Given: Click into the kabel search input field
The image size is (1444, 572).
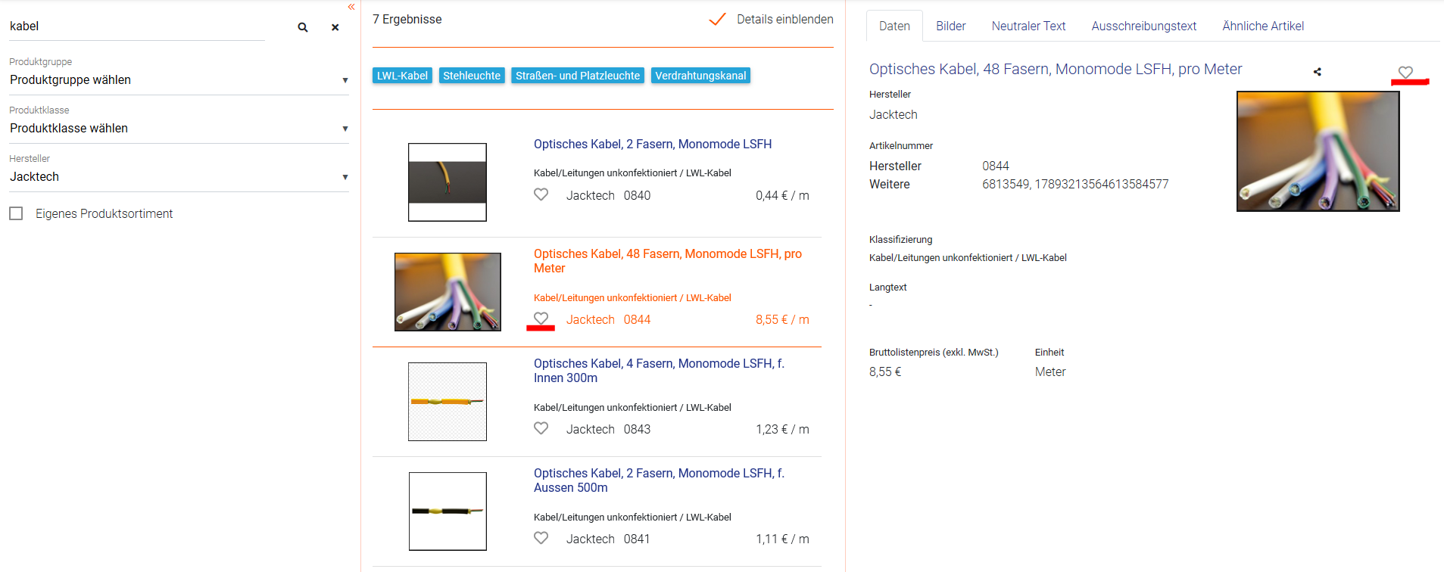Looking at the screenshot, I should [x=136, y=26].
